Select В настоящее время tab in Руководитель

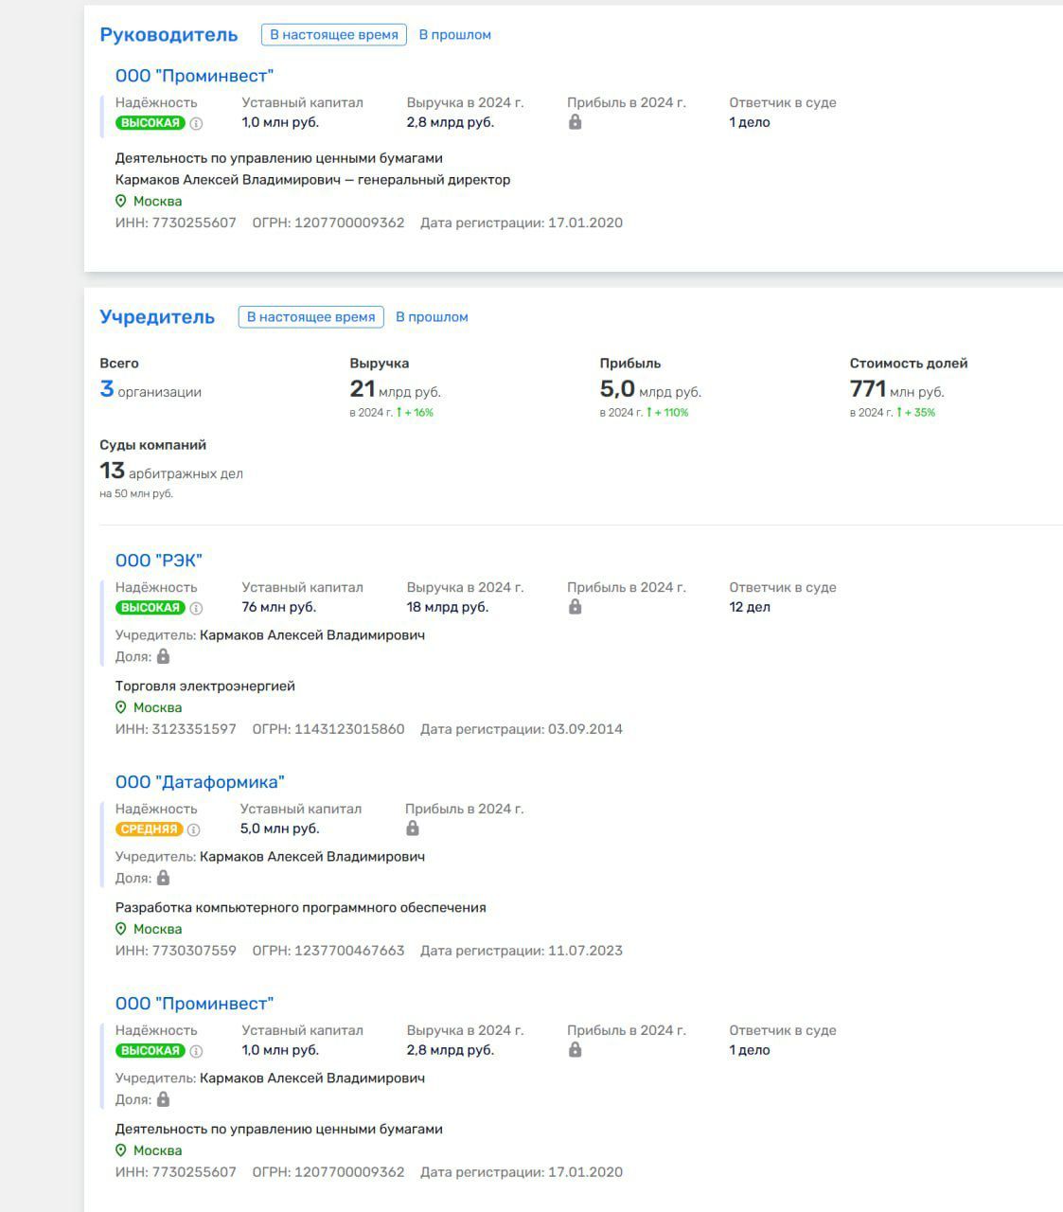(334, 35)
